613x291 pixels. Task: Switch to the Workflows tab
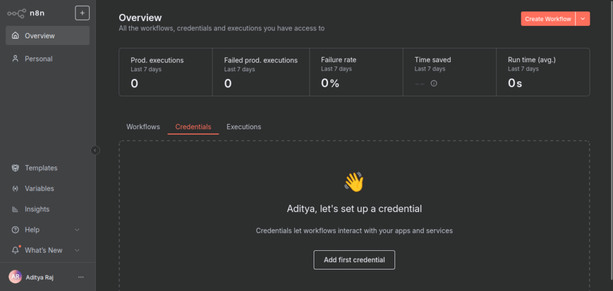143,127
